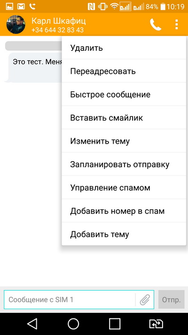Tap the missed call notification icon
The width and height of the screenshot is (188, 335).
[32, 7]
